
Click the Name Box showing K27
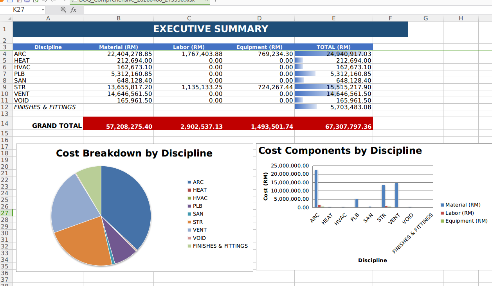click(x=22, y=10)
